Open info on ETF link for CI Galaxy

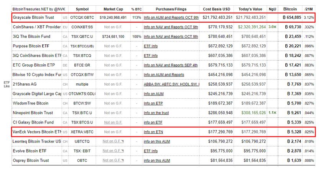(153, 122)
